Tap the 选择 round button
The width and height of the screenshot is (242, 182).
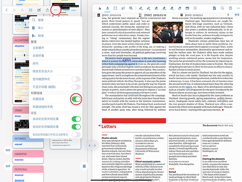8,166
